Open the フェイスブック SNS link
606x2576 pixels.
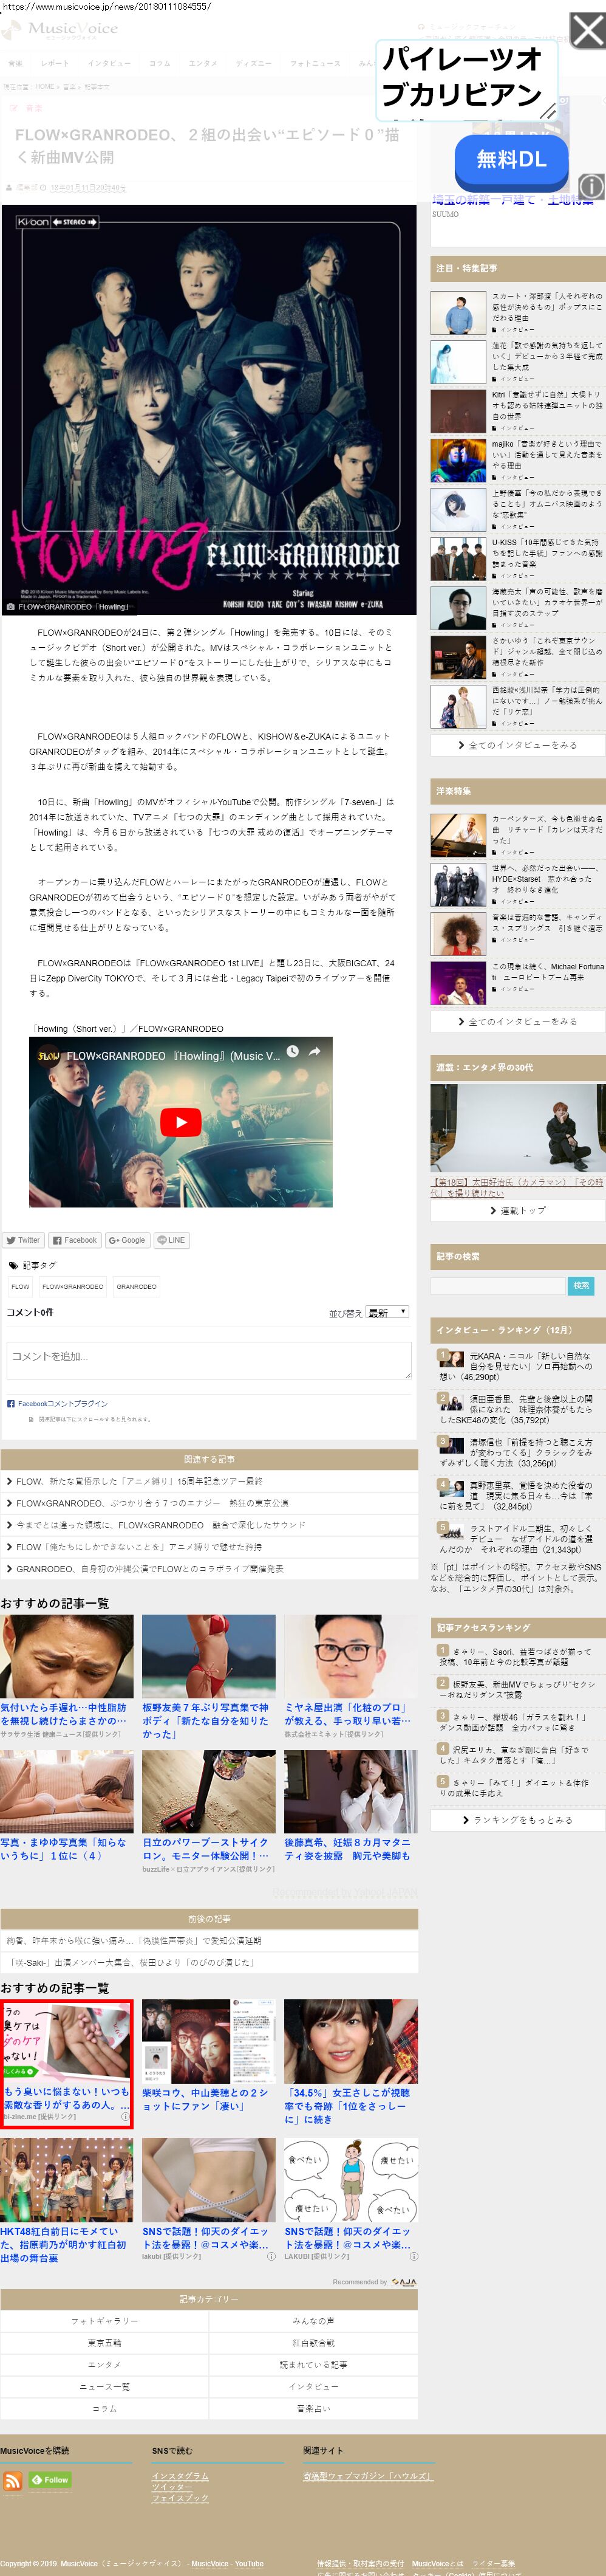point(180,2497)
